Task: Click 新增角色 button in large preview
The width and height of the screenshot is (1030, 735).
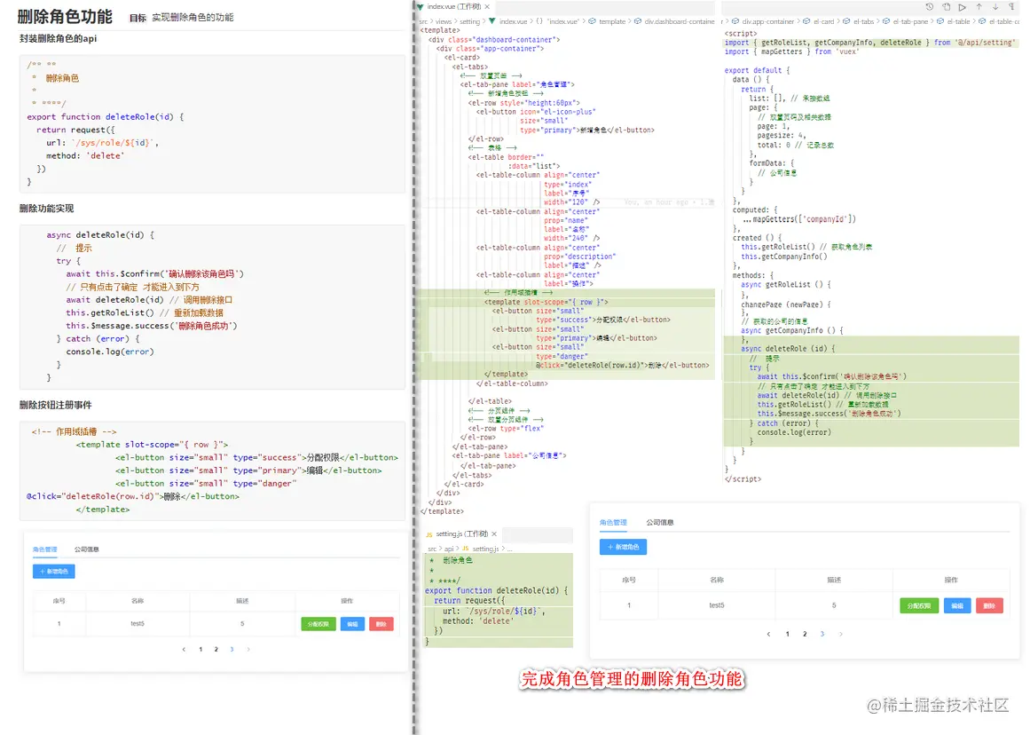Action: point(623,546)
